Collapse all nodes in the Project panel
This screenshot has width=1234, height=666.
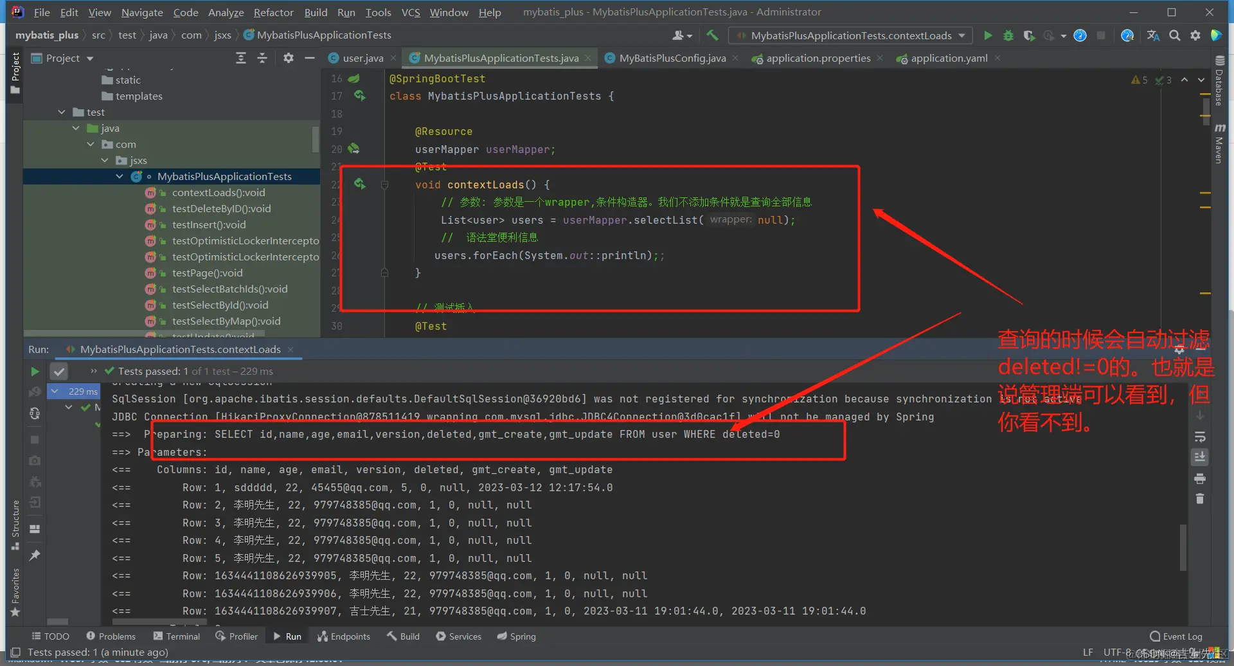tap(262, 59)
